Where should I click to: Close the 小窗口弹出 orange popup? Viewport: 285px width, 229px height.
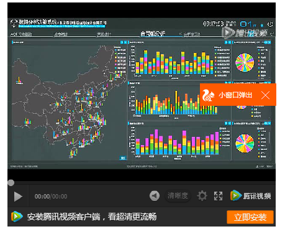(x=265, y=95)
